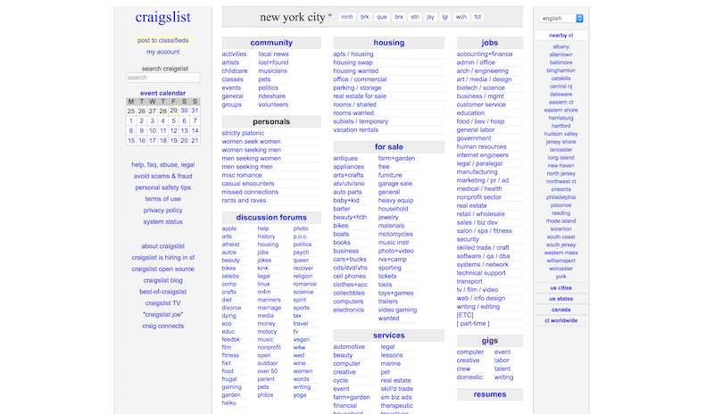714x414 pixels.
Task: Open the gigs section header
Action: 489,341
